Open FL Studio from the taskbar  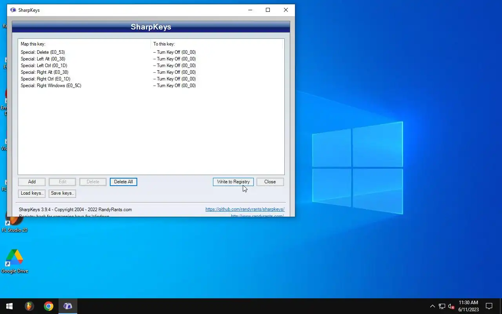[29, 306]
